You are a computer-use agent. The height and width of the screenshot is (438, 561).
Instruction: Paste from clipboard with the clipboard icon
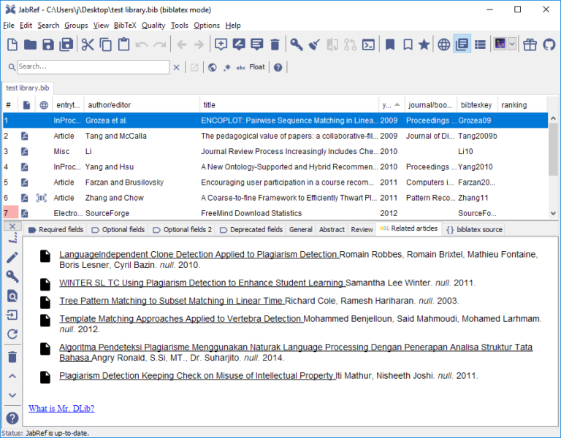pos(123,45)
